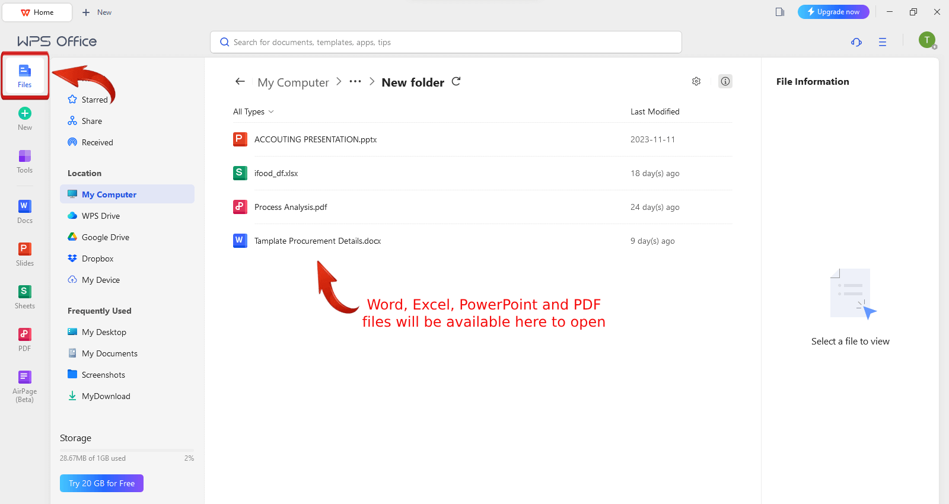Click the Process Analysis.pdf file icon
949x504 pixels.
(x=240, y=207)
